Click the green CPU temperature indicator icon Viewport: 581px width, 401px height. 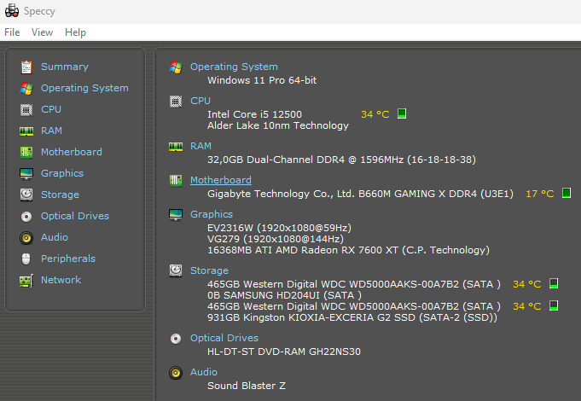(402, 113)
